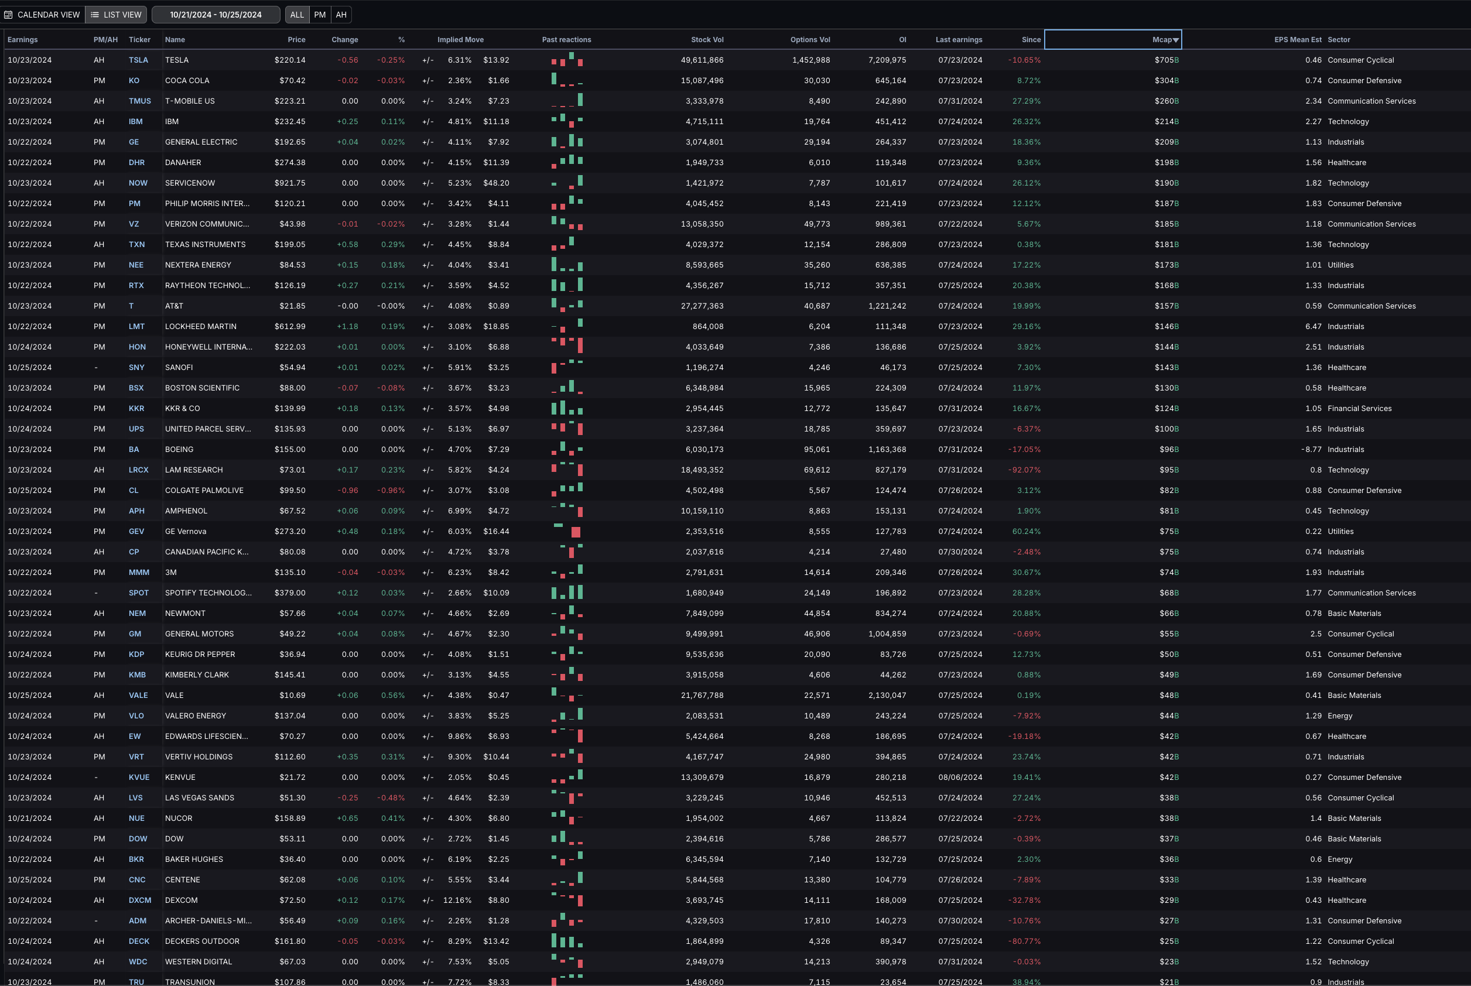
Task: Open the TSLA ticker page
Action: click(138, 60)
